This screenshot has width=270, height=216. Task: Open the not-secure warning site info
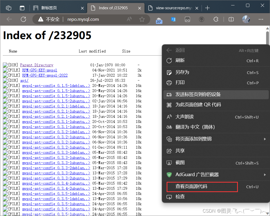pyautogui.click(x=49, y=19)
